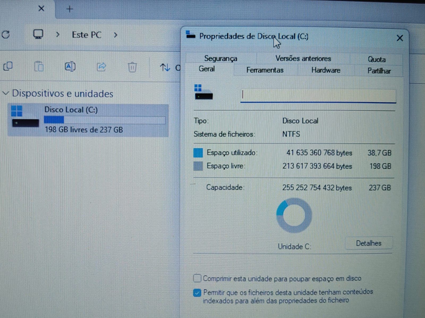Click chevron before Este PC in breadcrumb
425x318 pixels.
58,35
